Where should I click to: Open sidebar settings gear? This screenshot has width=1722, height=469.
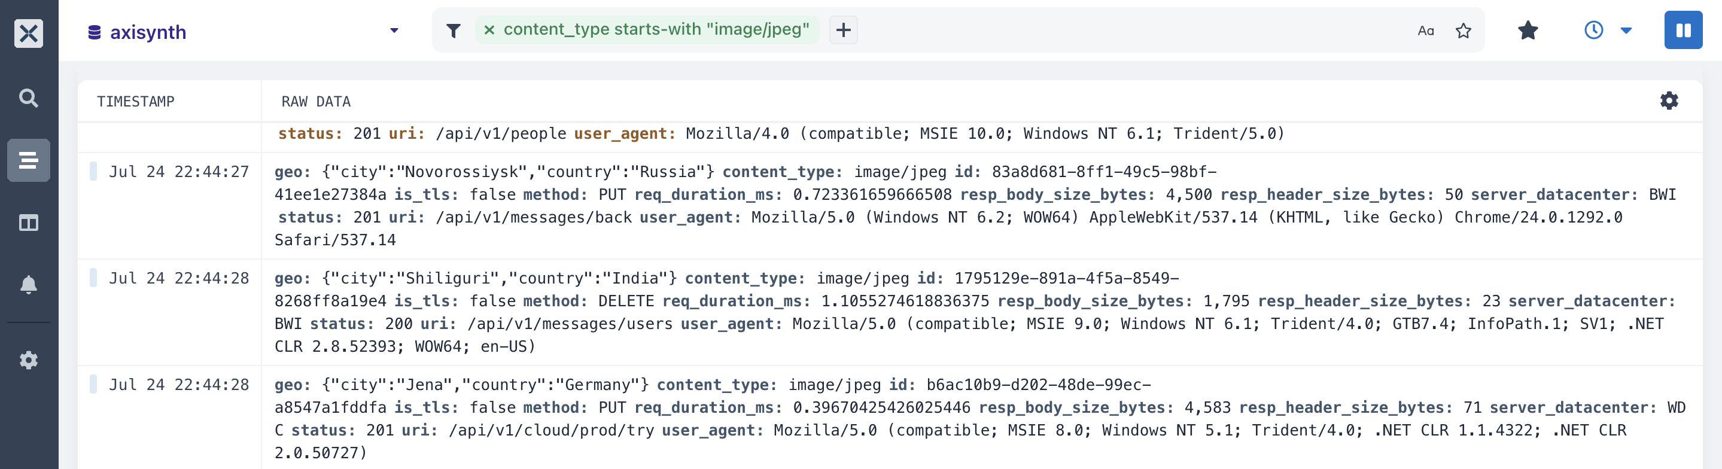click(x=29, y=360)
